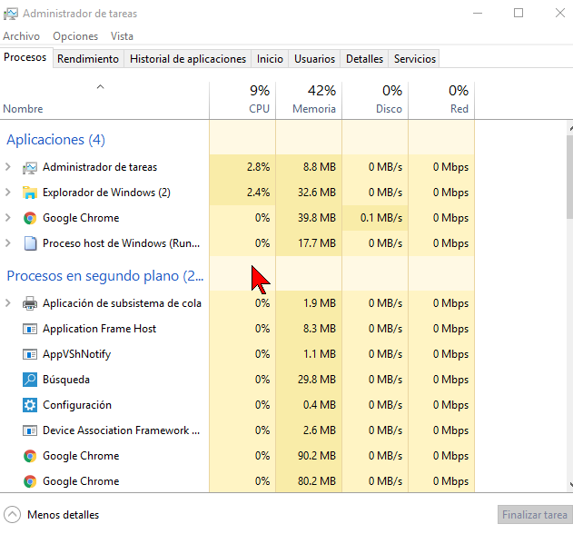
Task: Click the Proceso host de Windows document icon
Action: tap(30, 243)
